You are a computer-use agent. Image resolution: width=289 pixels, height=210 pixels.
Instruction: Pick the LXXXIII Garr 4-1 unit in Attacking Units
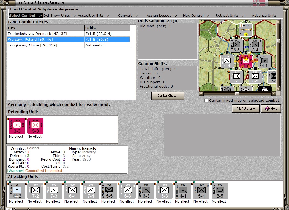(x=183, y=191)
